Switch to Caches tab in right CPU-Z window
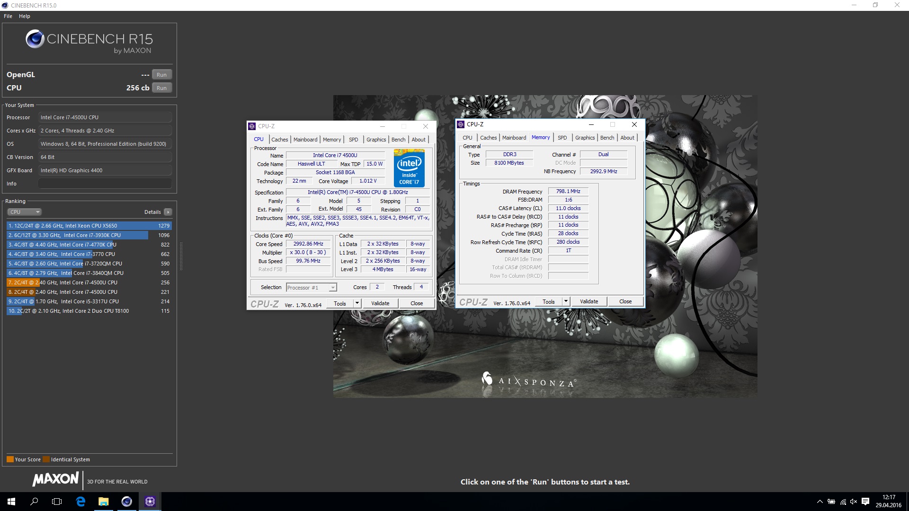909x511 pixels. (488, 138)
